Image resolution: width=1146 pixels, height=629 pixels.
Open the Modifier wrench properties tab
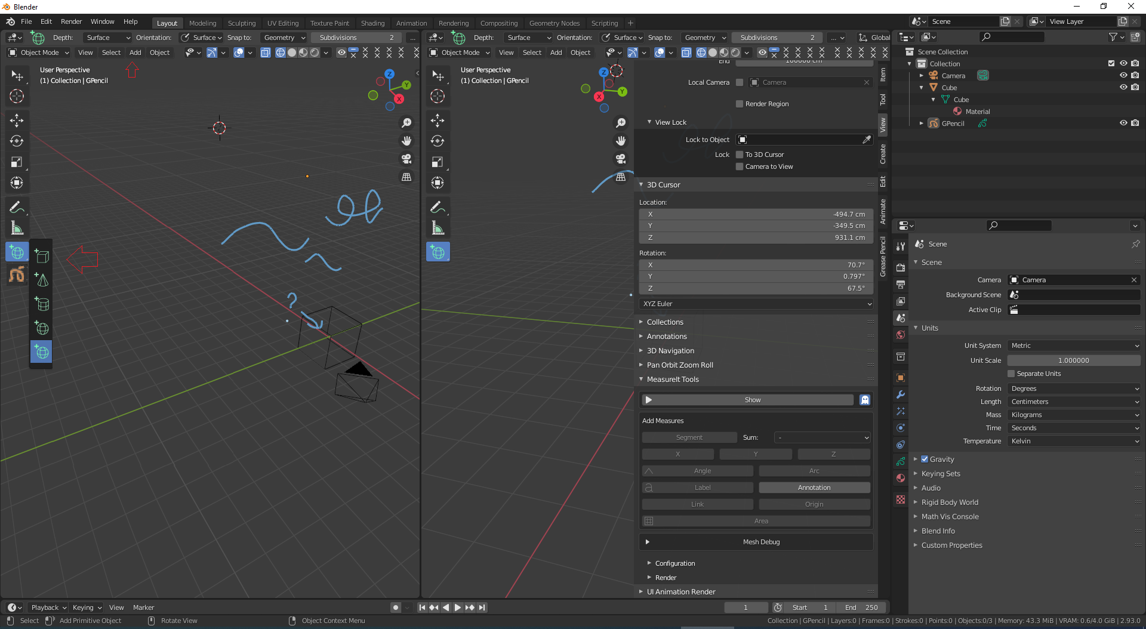click(x=901, y=394)
